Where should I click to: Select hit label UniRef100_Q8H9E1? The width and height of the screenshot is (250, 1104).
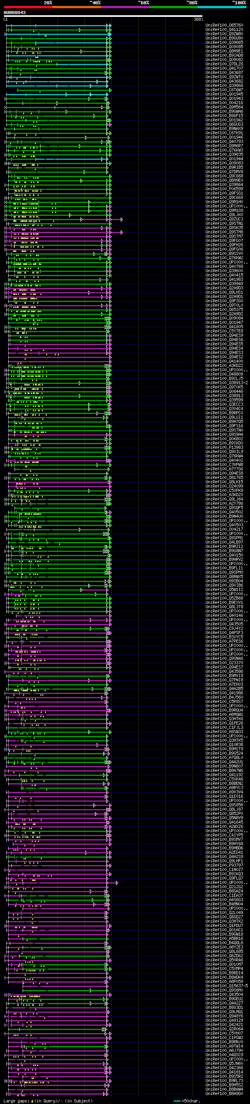[x=224, y=51]
